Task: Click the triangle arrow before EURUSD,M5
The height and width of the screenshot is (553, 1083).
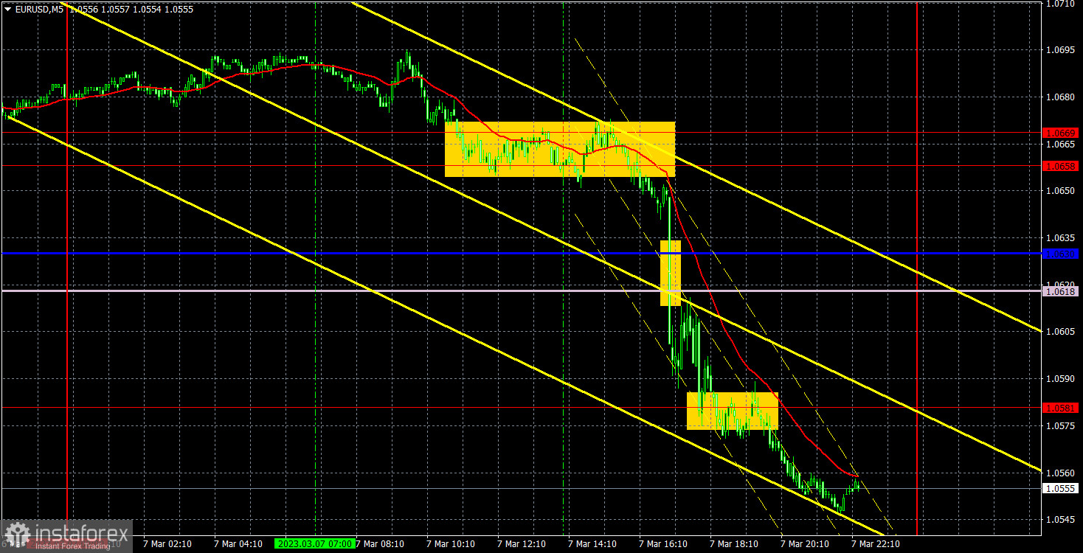Action: tap(7, 9)
